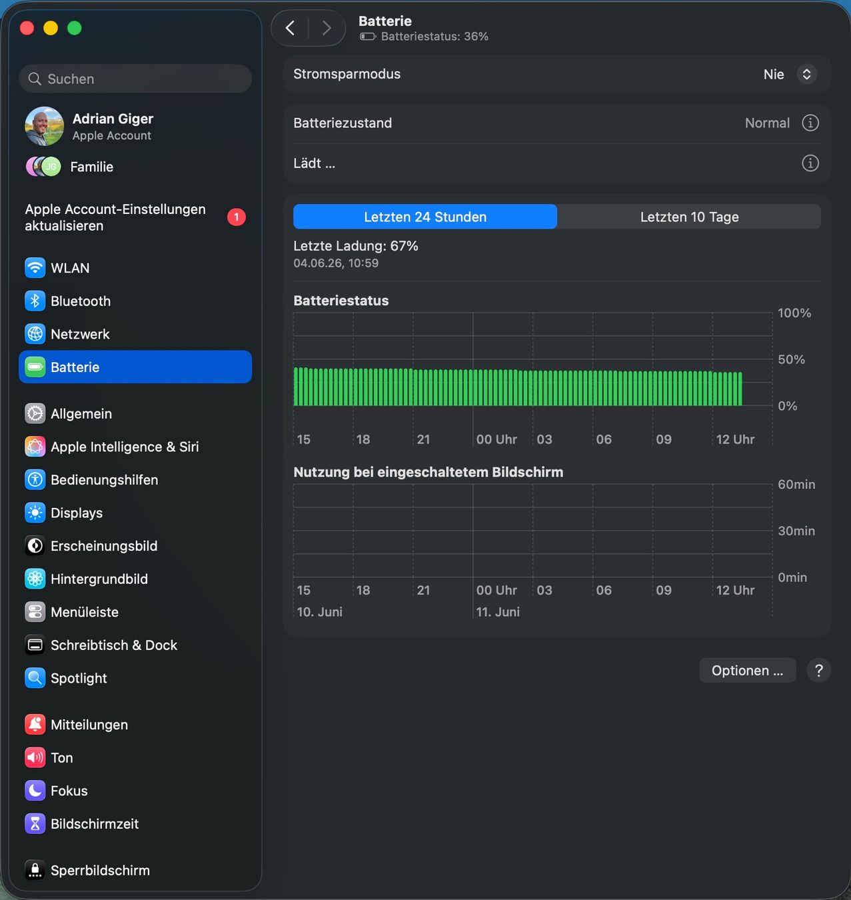Viewport: 851px width, 900px height.
Task: Click '11. Juni' chart date label
Action: [x=498, y=612]
